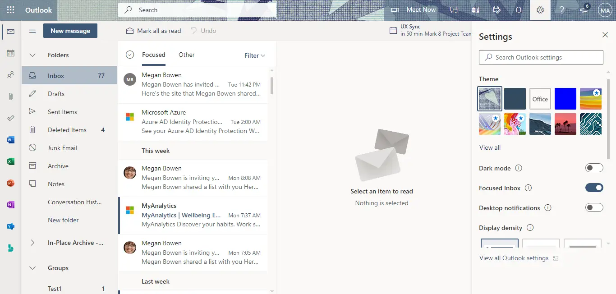The width and height of the screenshot is (616, 294).
Task: Click the Focused Inbox info icon
Action: (529, 188)
